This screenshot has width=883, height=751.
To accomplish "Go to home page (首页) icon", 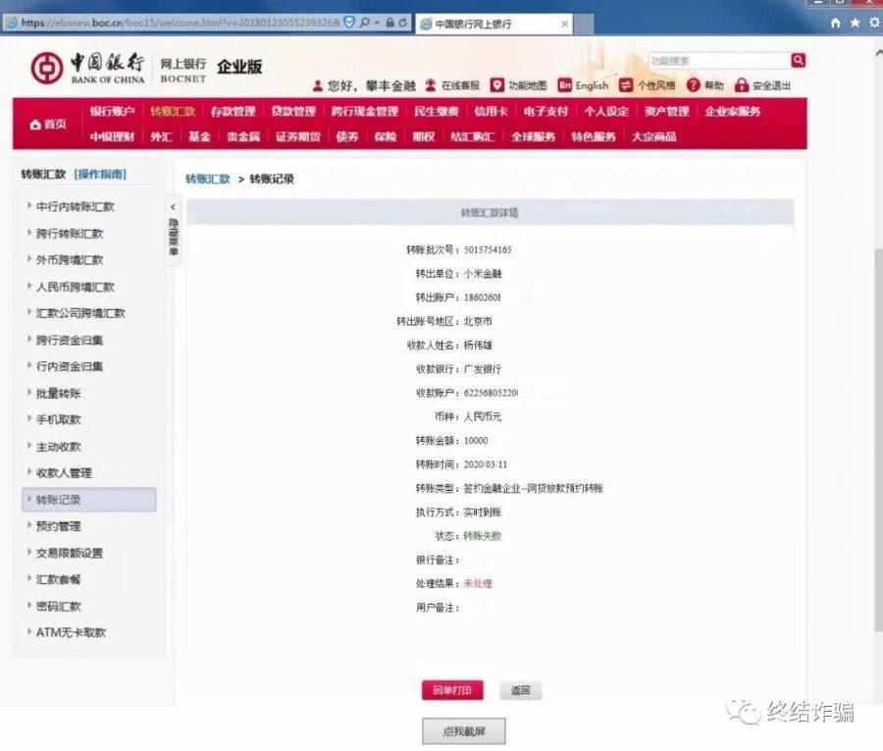I will (x=35, y=125).
